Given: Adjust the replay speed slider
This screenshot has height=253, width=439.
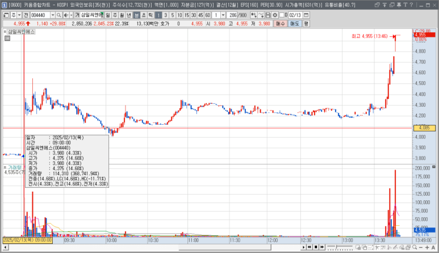Looking at the screenshot, I should tap(337, 247).
